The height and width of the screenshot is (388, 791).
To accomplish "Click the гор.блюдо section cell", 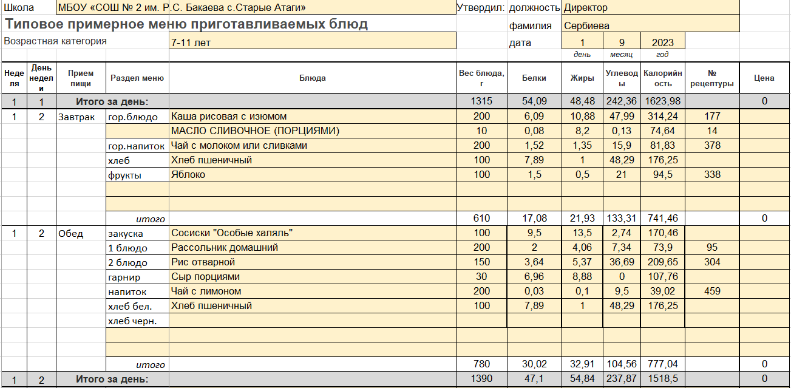I will point(137,117).
